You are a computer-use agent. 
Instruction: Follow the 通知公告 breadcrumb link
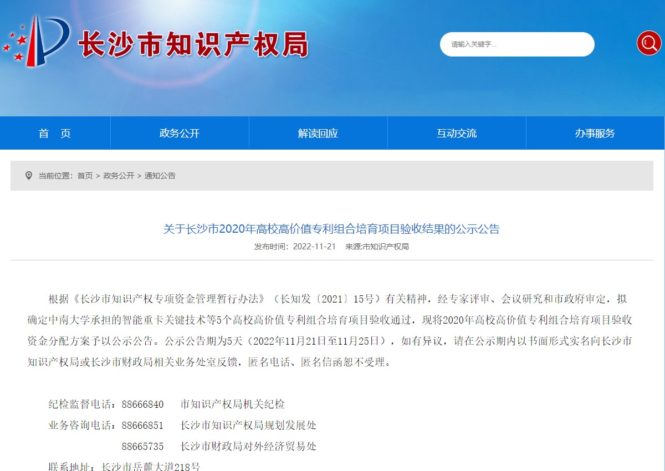pos(160,176)
